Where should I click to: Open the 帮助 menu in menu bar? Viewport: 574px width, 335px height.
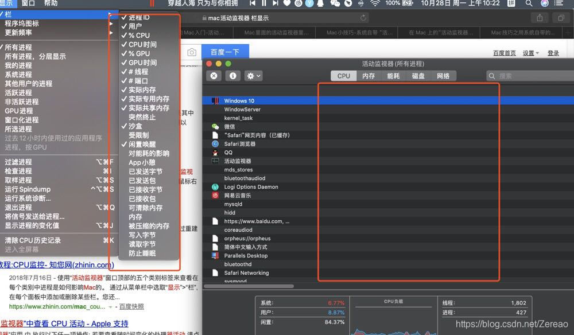click(x=51, y=3)
